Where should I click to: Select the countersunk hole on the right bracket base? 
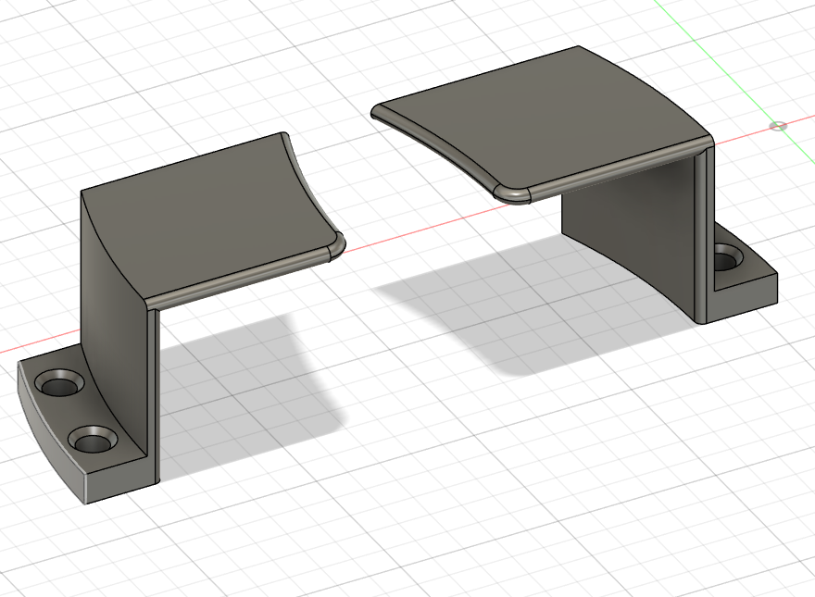coord(728,258)
